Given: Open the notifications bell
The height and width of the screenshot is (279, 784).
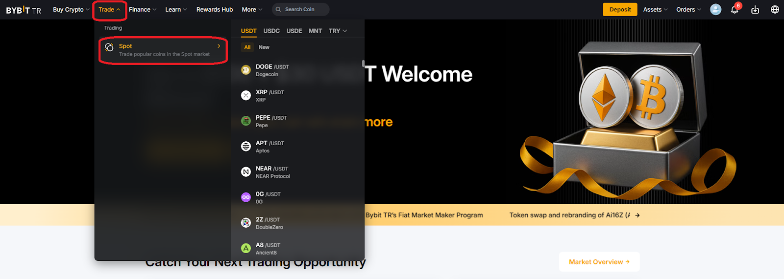Looking at the screenshot, I should (x=735, y=10).
